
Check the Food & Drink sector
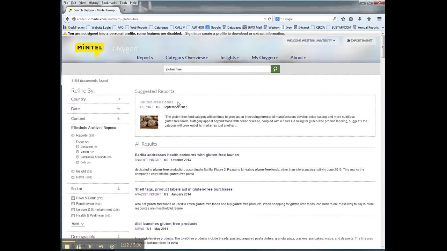click(x=73, y=198)
